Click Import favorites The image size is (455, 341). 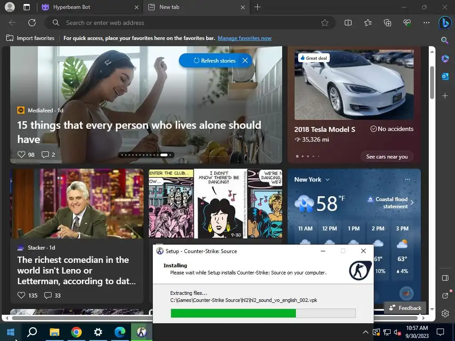point(30,38)
